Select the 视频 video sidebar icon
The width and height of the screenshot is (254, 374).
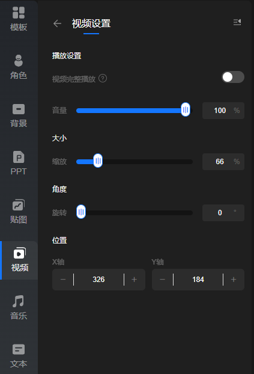(20, 260)
